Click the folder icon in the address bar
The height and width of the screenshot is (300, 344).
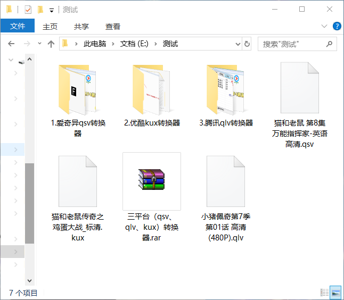(x=65, y=44)
